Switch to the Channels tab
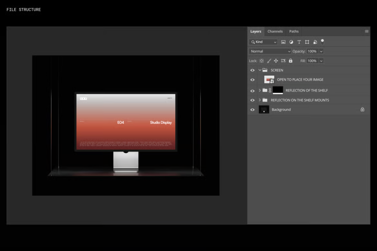Screen dimensions: 377x251 coord(275,32)
